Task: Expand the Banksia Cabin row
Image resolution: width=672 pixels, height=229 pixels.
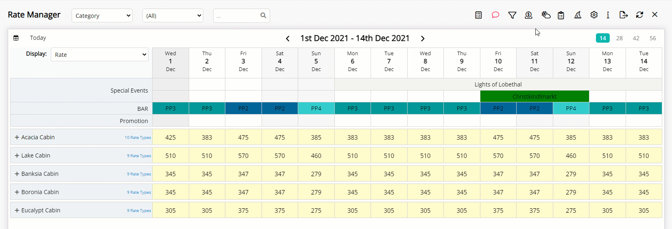Action: (17, 174)
